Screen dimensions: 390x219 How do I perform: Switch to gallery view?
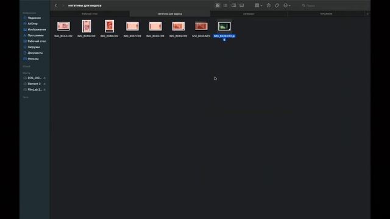[241, 5]
